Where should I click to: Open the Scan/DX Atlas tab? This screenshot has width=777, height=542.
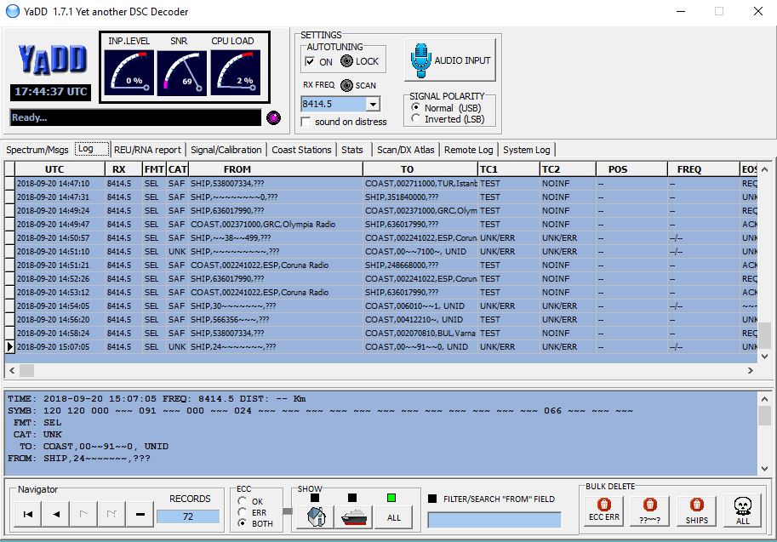pyautogui.click(x=405, y=150)
